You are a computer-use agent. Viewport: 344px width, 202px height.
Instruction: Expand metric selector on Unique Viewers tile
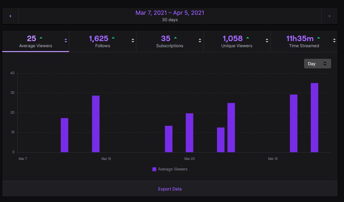click(267, 41)
